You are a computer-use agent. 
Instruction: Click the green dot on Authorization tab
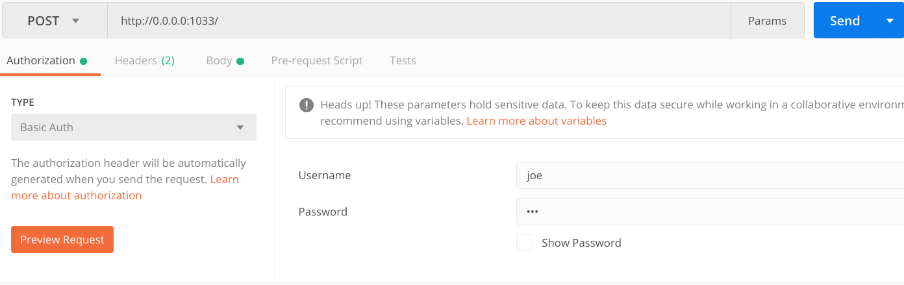(x=83, y=61)
